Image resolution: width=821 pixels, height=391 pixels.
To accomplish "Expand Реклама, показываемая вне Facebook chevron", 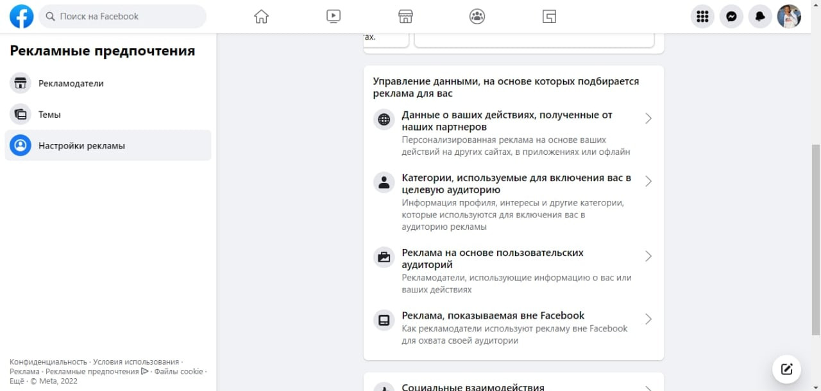I will 648,319.
